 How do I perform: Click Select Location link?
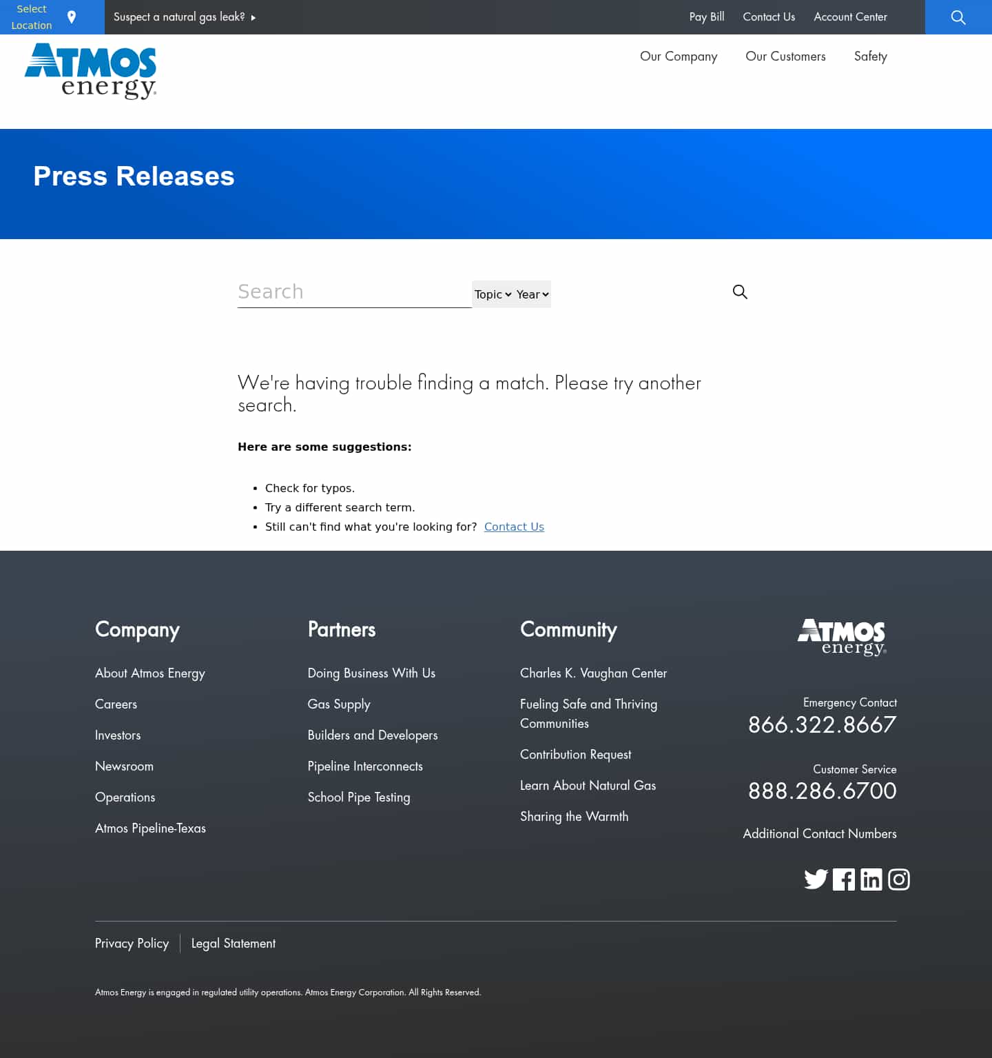[32, 17]
